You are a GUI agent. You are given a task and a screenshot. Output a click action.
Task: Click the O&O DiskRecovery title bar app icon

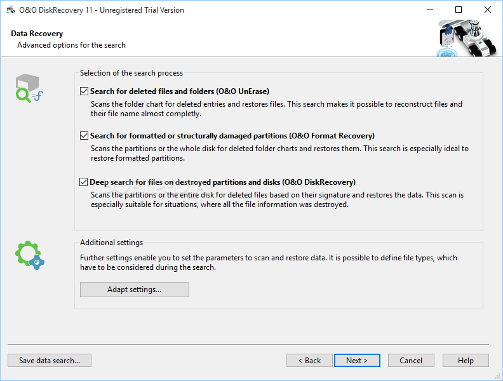[x=11, y=10]
